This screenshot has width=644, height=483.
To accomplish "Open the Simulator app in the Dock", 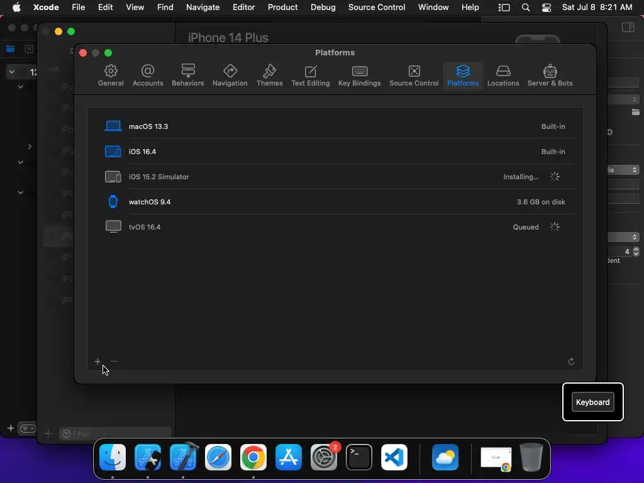I will (x=148, y=457).
